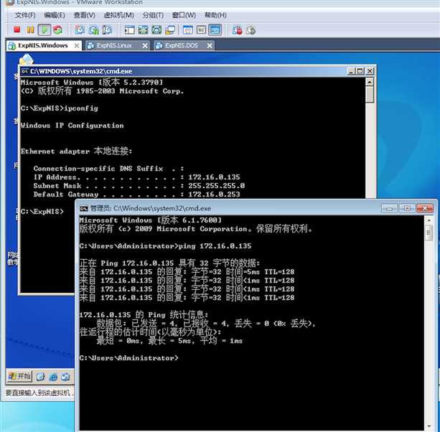Click the Suspend VM pause icon
Screen dimensions: 440x432
pyautogui.click(x=31, y=29)
